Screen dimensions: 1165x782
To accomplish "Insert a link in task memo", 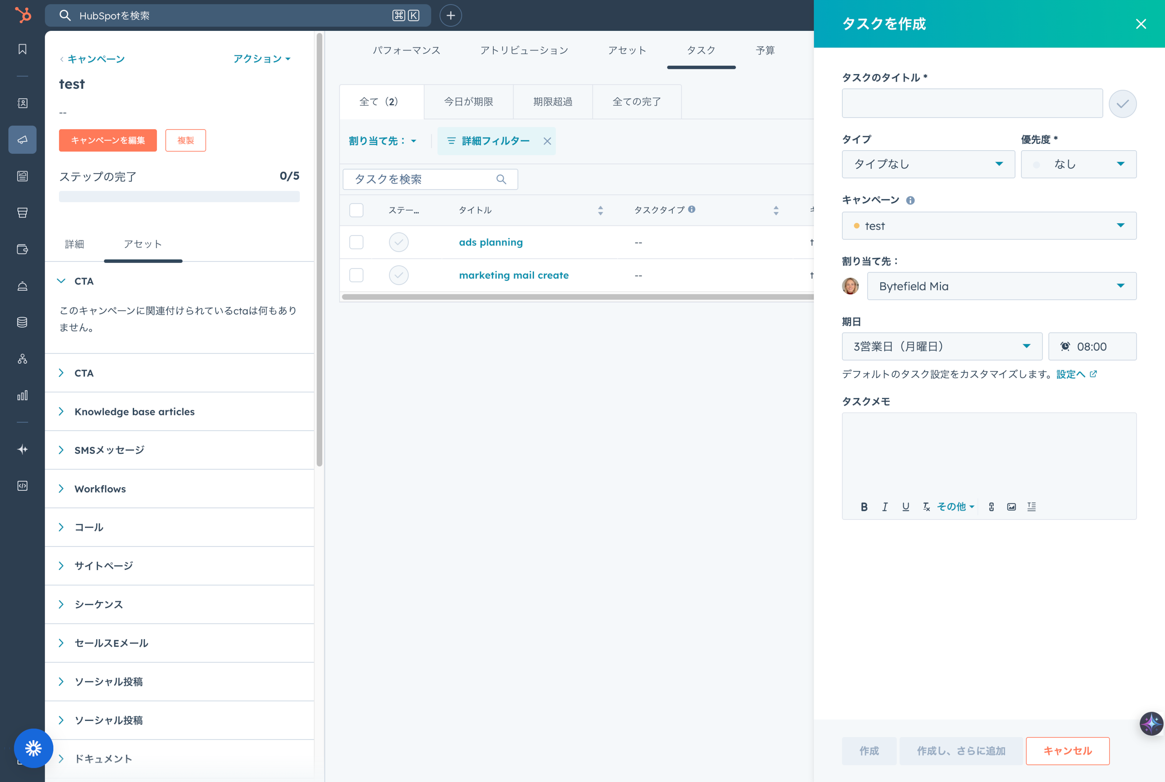I will pos(991,507).
